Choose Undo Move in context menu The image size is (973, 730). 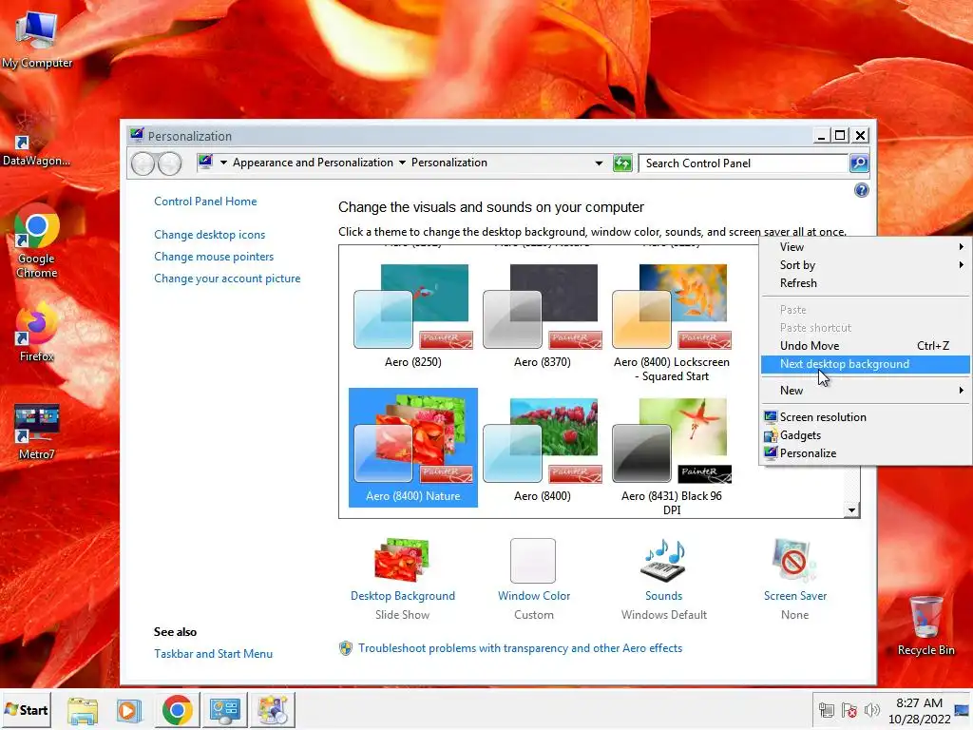pos(865,346)
